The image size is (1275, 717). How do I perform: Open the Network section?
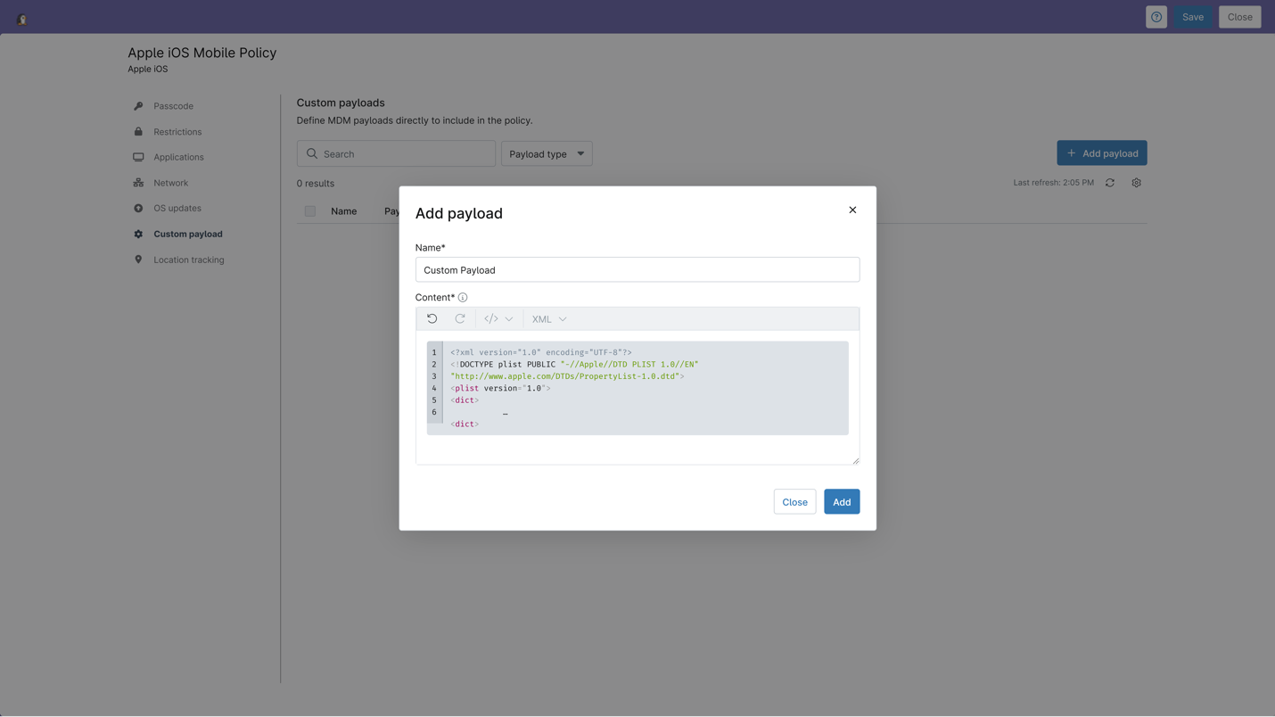(x=170, y=182)
